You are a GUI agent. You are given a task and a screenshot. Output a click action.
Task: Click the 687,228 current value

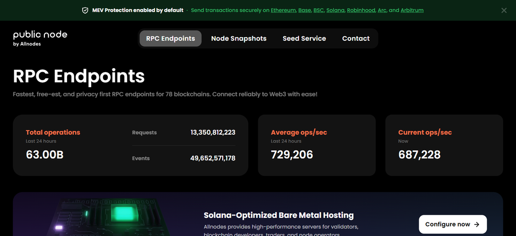pyautogui.click(x=419, y=154)
